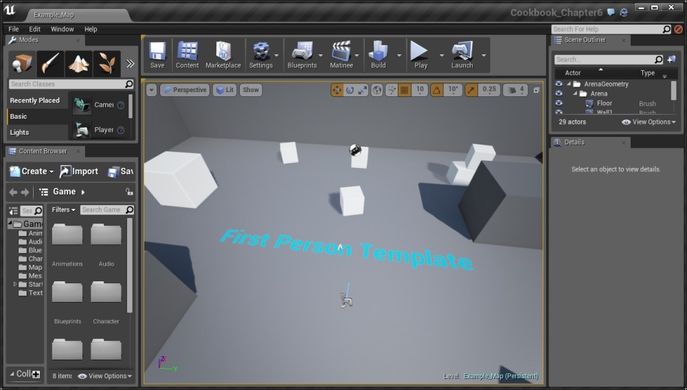
Task: Select the rotate transform gizmo icon
Action: 350,90
